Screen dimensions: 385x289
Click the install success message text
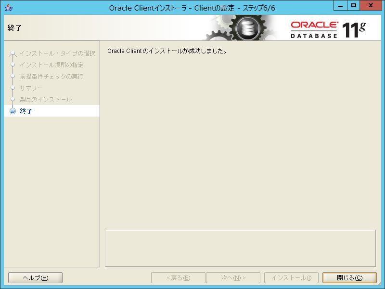coord(167,51)
